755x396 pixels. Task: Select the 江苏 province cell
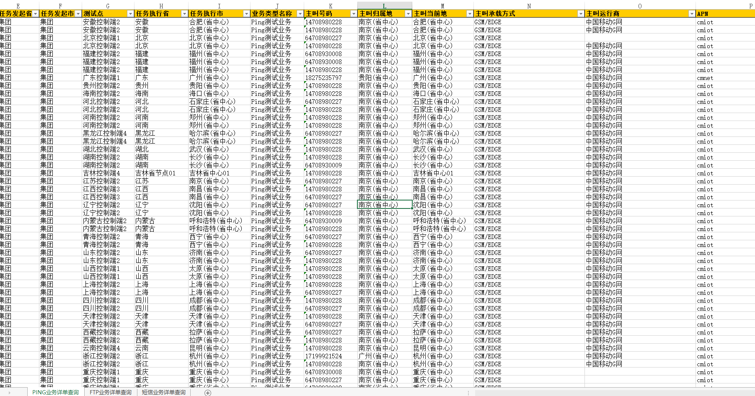[x=161, y=181]
